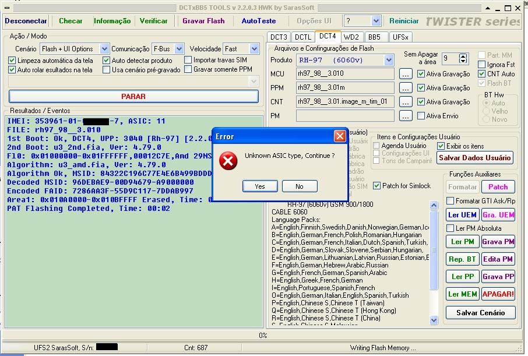528x356 pixels.
Task: Click No in the Error dialog
Action: (300, 186)
